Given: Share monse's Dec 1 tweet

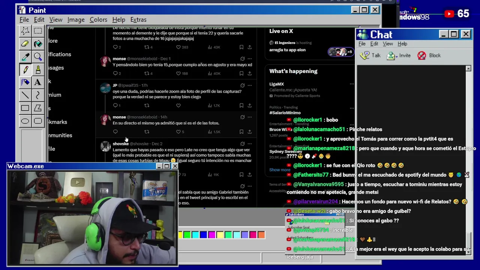Looking at the screenshot, I should click(x=250, y=73).
